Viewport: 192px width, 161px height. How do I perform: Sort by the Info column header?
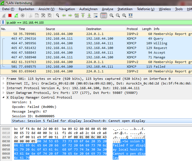tap(172, 29)
